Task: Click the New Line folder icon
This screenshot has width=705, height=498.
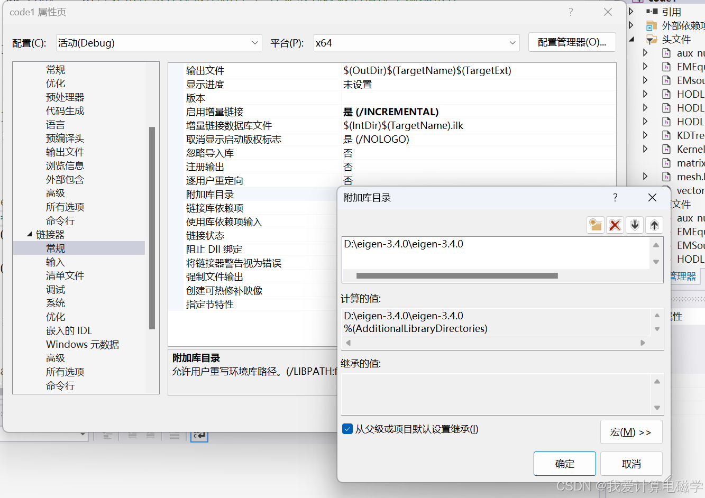Action: [x=595, y=224]
